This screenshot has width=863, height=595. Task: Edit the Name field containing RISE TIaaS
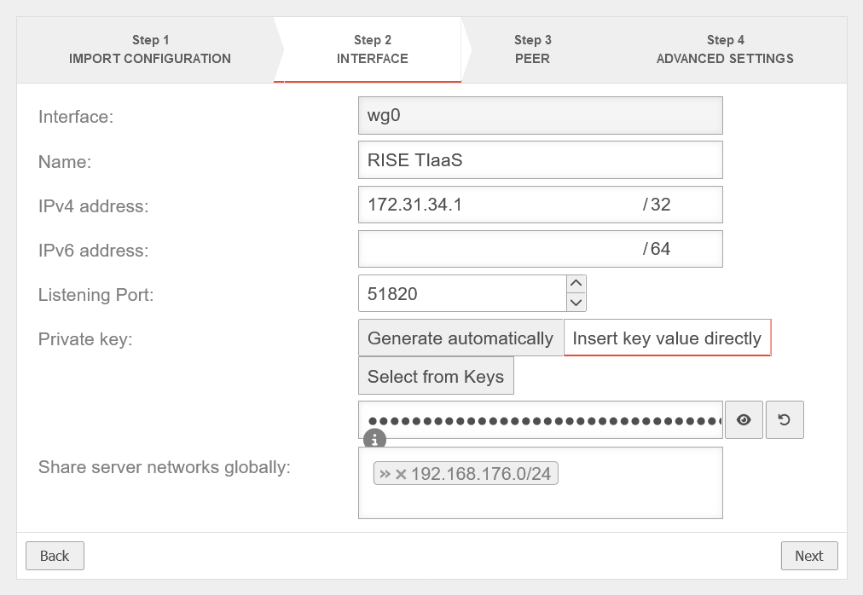click(540, 160)
